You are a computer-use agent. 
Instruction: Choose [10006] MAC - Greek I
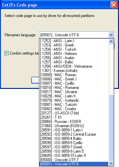[74, 79]
